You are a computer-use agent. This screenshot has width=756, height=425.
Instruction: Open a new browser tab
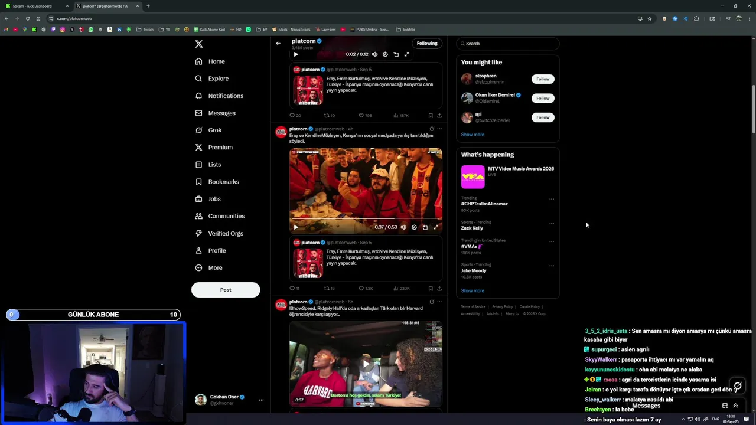[x=148, y=6]
